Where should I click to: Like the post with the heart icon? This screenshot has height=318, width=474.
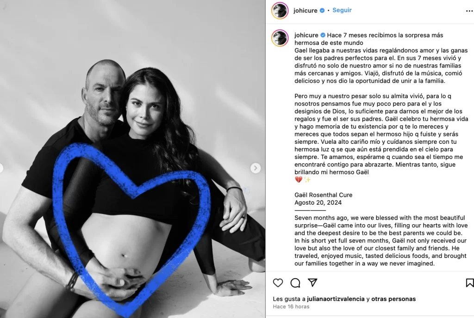click(278, 283)
